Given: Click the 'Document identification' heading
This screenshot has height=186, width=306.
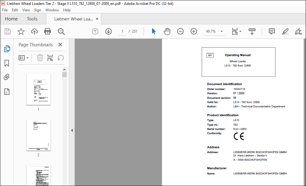Looking at the screenshot, I should (224, 84).
